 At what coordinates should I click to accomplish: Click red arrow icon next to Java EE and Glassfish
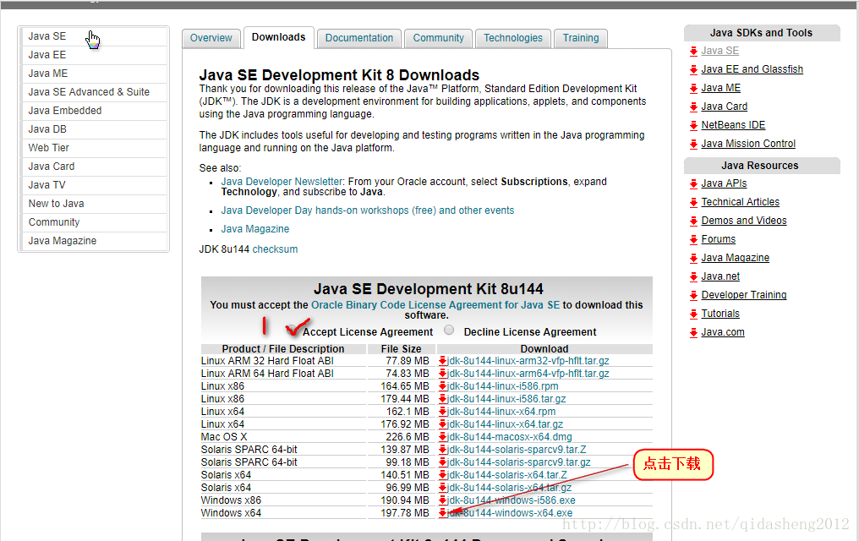click(x=693, y=69)
